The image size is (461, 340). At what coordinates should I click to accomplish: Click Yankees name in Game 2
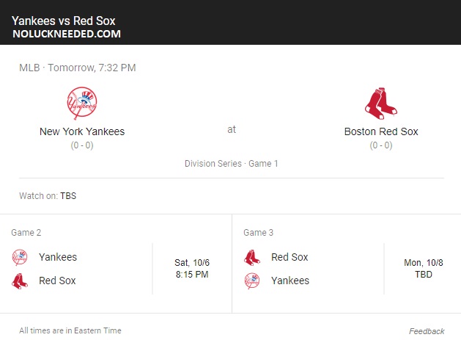point(58,257)
